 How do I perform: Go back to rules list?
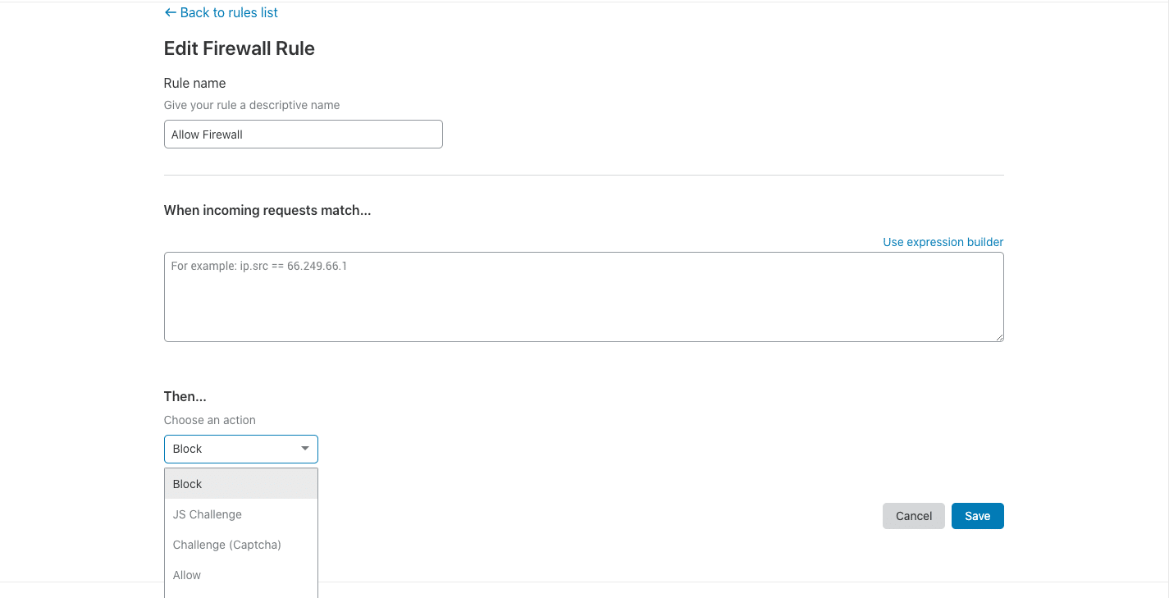pos(221,12)
